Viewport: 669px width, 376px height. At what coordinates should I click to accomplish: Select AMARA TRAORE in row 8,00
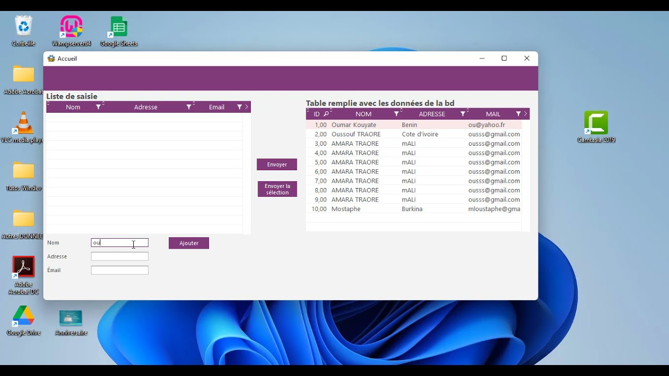click(x=355, y=191)
